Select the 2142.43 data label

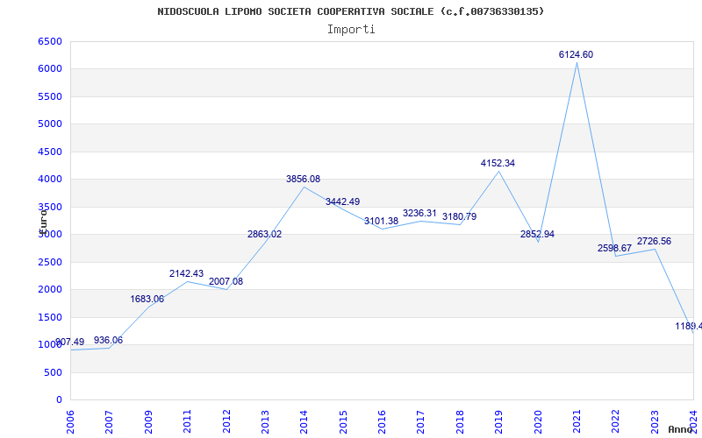(x=186, y=273)
